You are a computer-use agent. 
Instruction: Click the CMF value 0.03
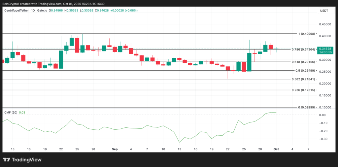coord(22,113)
